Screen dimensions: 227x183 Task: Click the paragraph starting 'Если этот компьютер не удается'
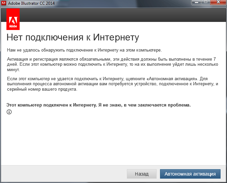pos(113,84)
